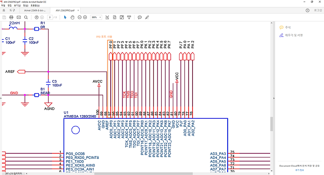Open the 주석 comment tool in sidebar
The width and height of the screenshot is (324, 175).
tap(285, 27)
